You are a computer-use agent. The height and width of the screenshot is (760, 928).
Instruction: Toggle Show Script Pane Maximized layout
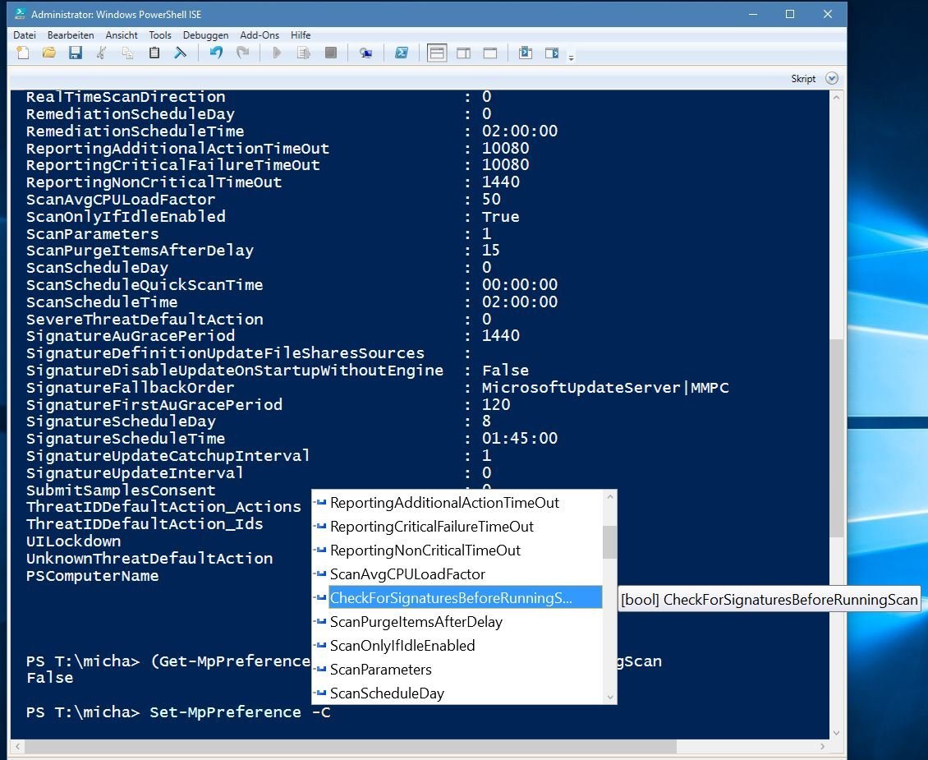[490, 53]
